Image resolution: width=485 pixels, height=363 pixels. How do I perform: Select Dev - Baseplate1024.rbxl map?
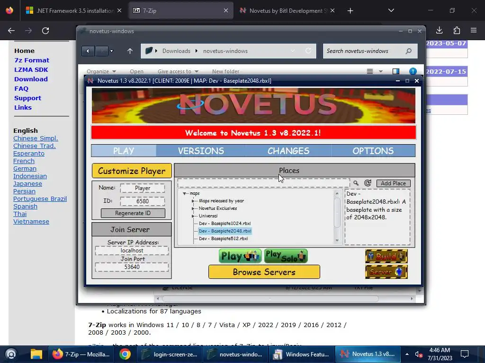tap(225, 224)
